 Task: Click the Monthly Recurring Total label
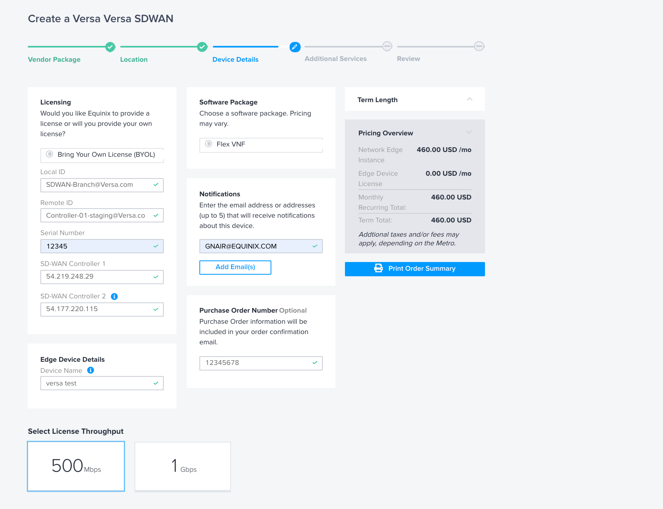382,202
